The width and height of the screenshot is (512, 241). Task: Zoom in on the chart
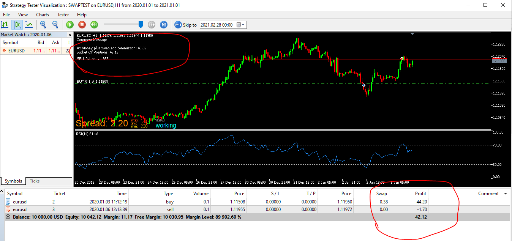(43, 25)
